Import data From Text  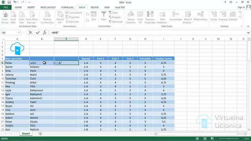point(21,18)
